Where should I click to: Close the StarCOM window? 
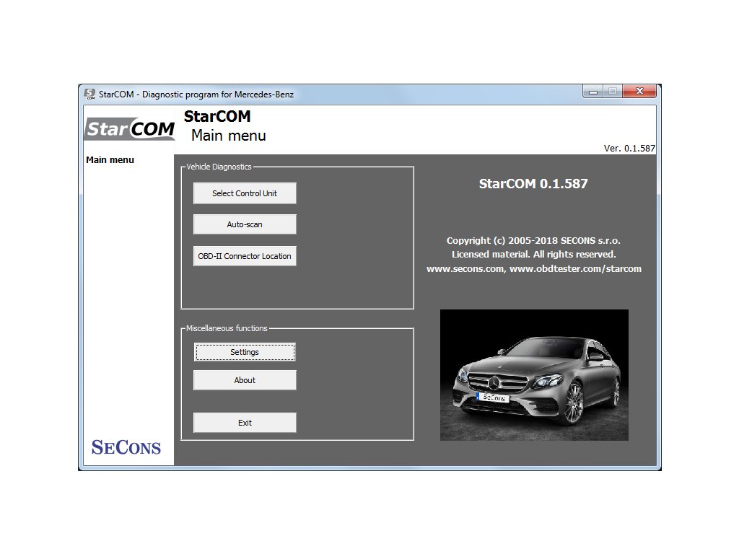pyautogui.click(x=639, y=92)
